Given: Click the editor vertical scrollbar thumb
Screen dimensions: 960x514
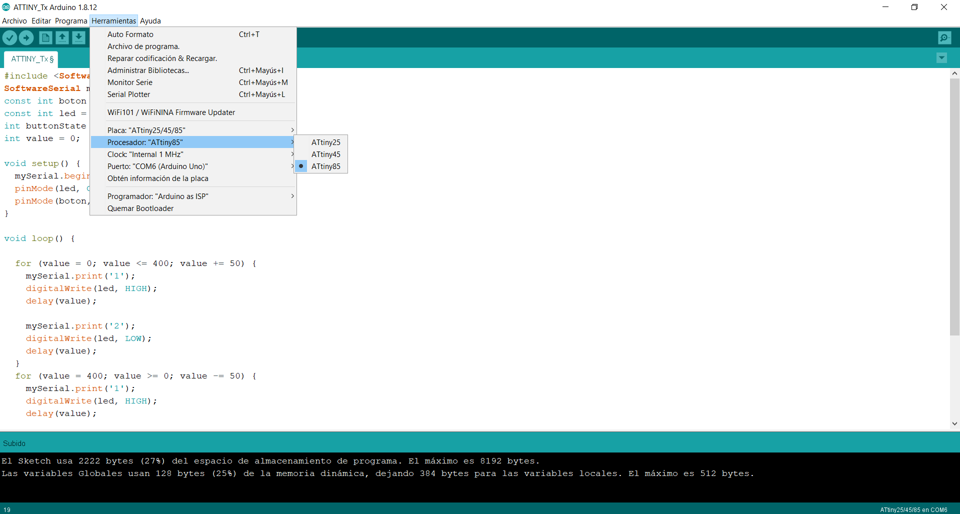Looking at the screenshot, I should coord(954,207).
